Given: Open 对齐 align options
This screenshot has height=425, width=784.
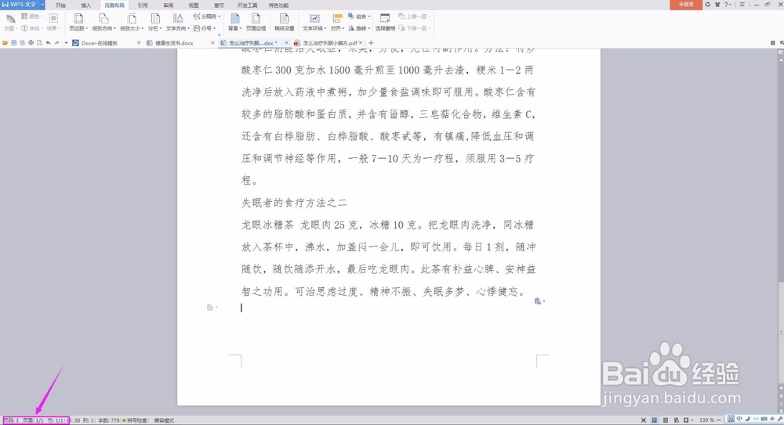Looking at the screenshot, I should coord(337,23).
